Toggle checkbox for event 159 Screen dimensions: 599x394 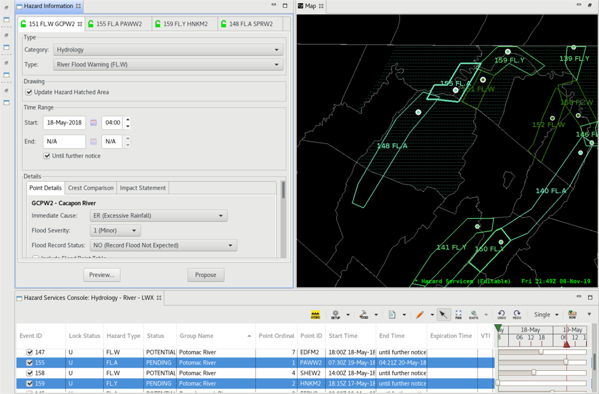pyautogui.click(x=29, y=383)
